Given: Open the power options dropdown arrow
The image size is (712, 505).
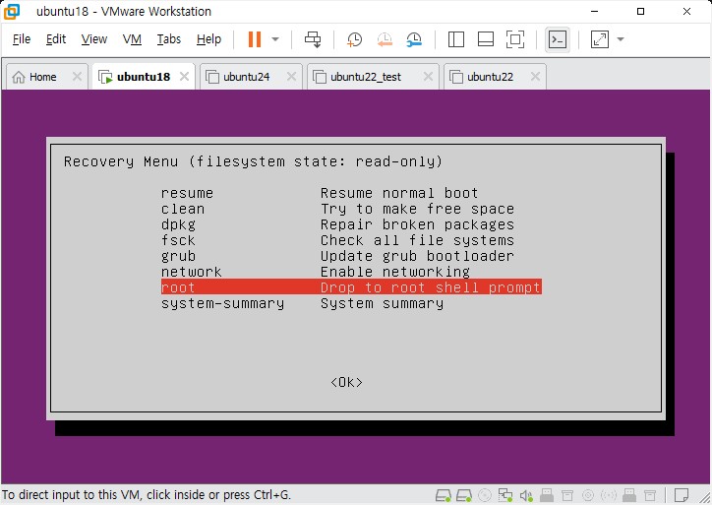Looking at the screenshot, I should click(275, 39).
